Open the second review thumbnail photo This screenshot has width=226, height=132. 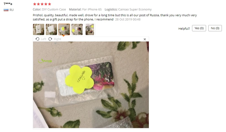(51, 30)
